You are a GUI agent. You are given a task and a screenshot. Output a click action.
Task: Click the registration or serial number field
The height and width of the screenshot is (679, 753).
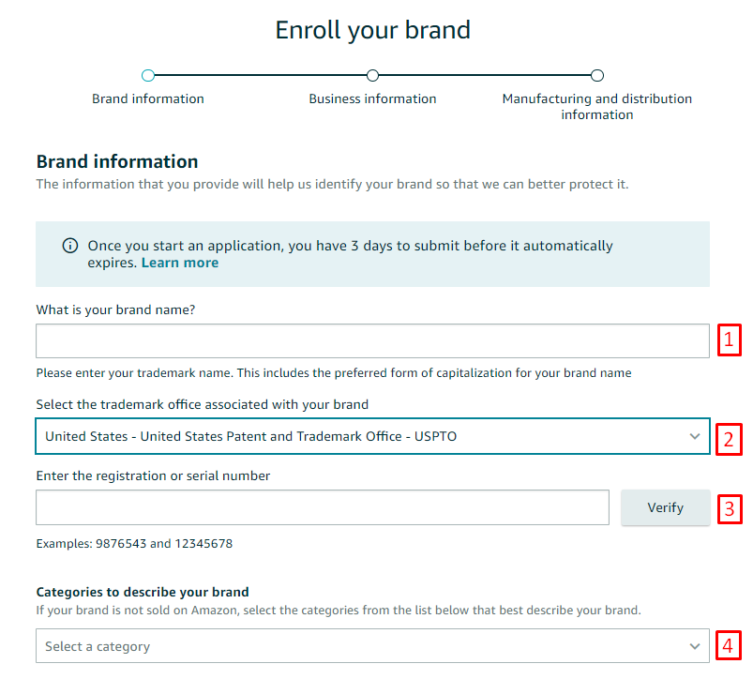coord(323,507)
